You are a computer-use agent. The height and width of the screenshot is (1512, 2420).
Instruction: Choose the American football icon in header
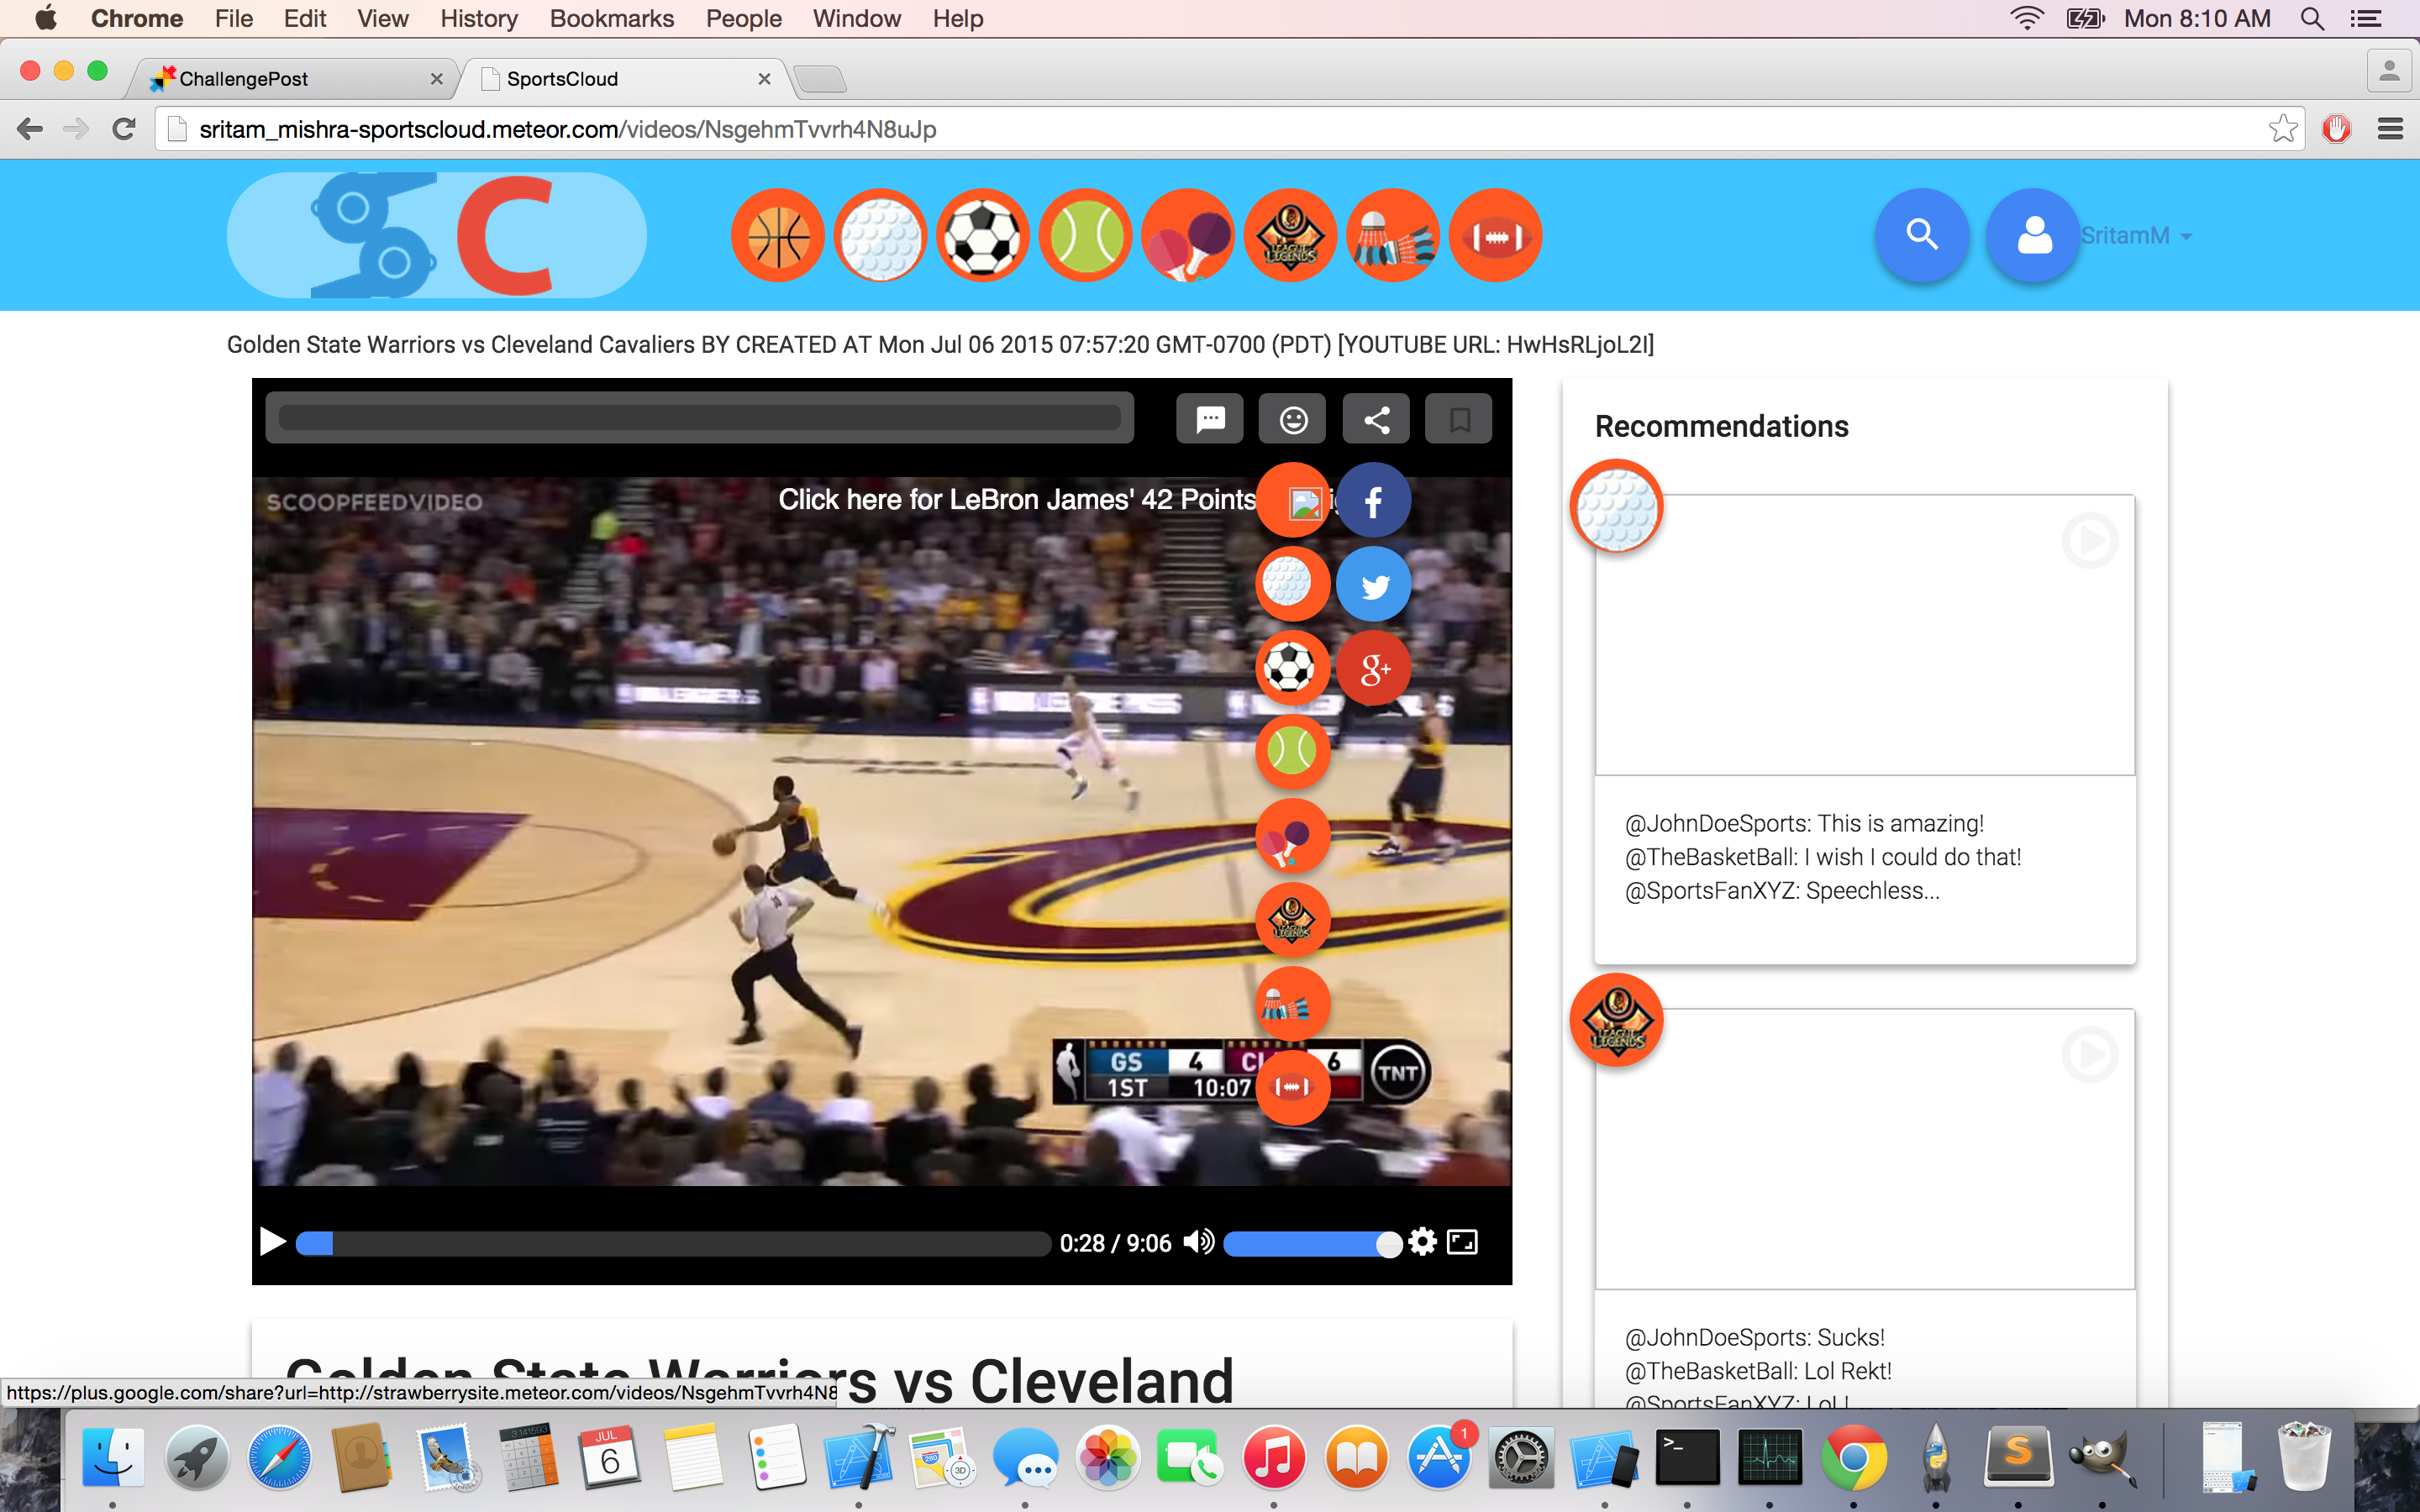1496,236
